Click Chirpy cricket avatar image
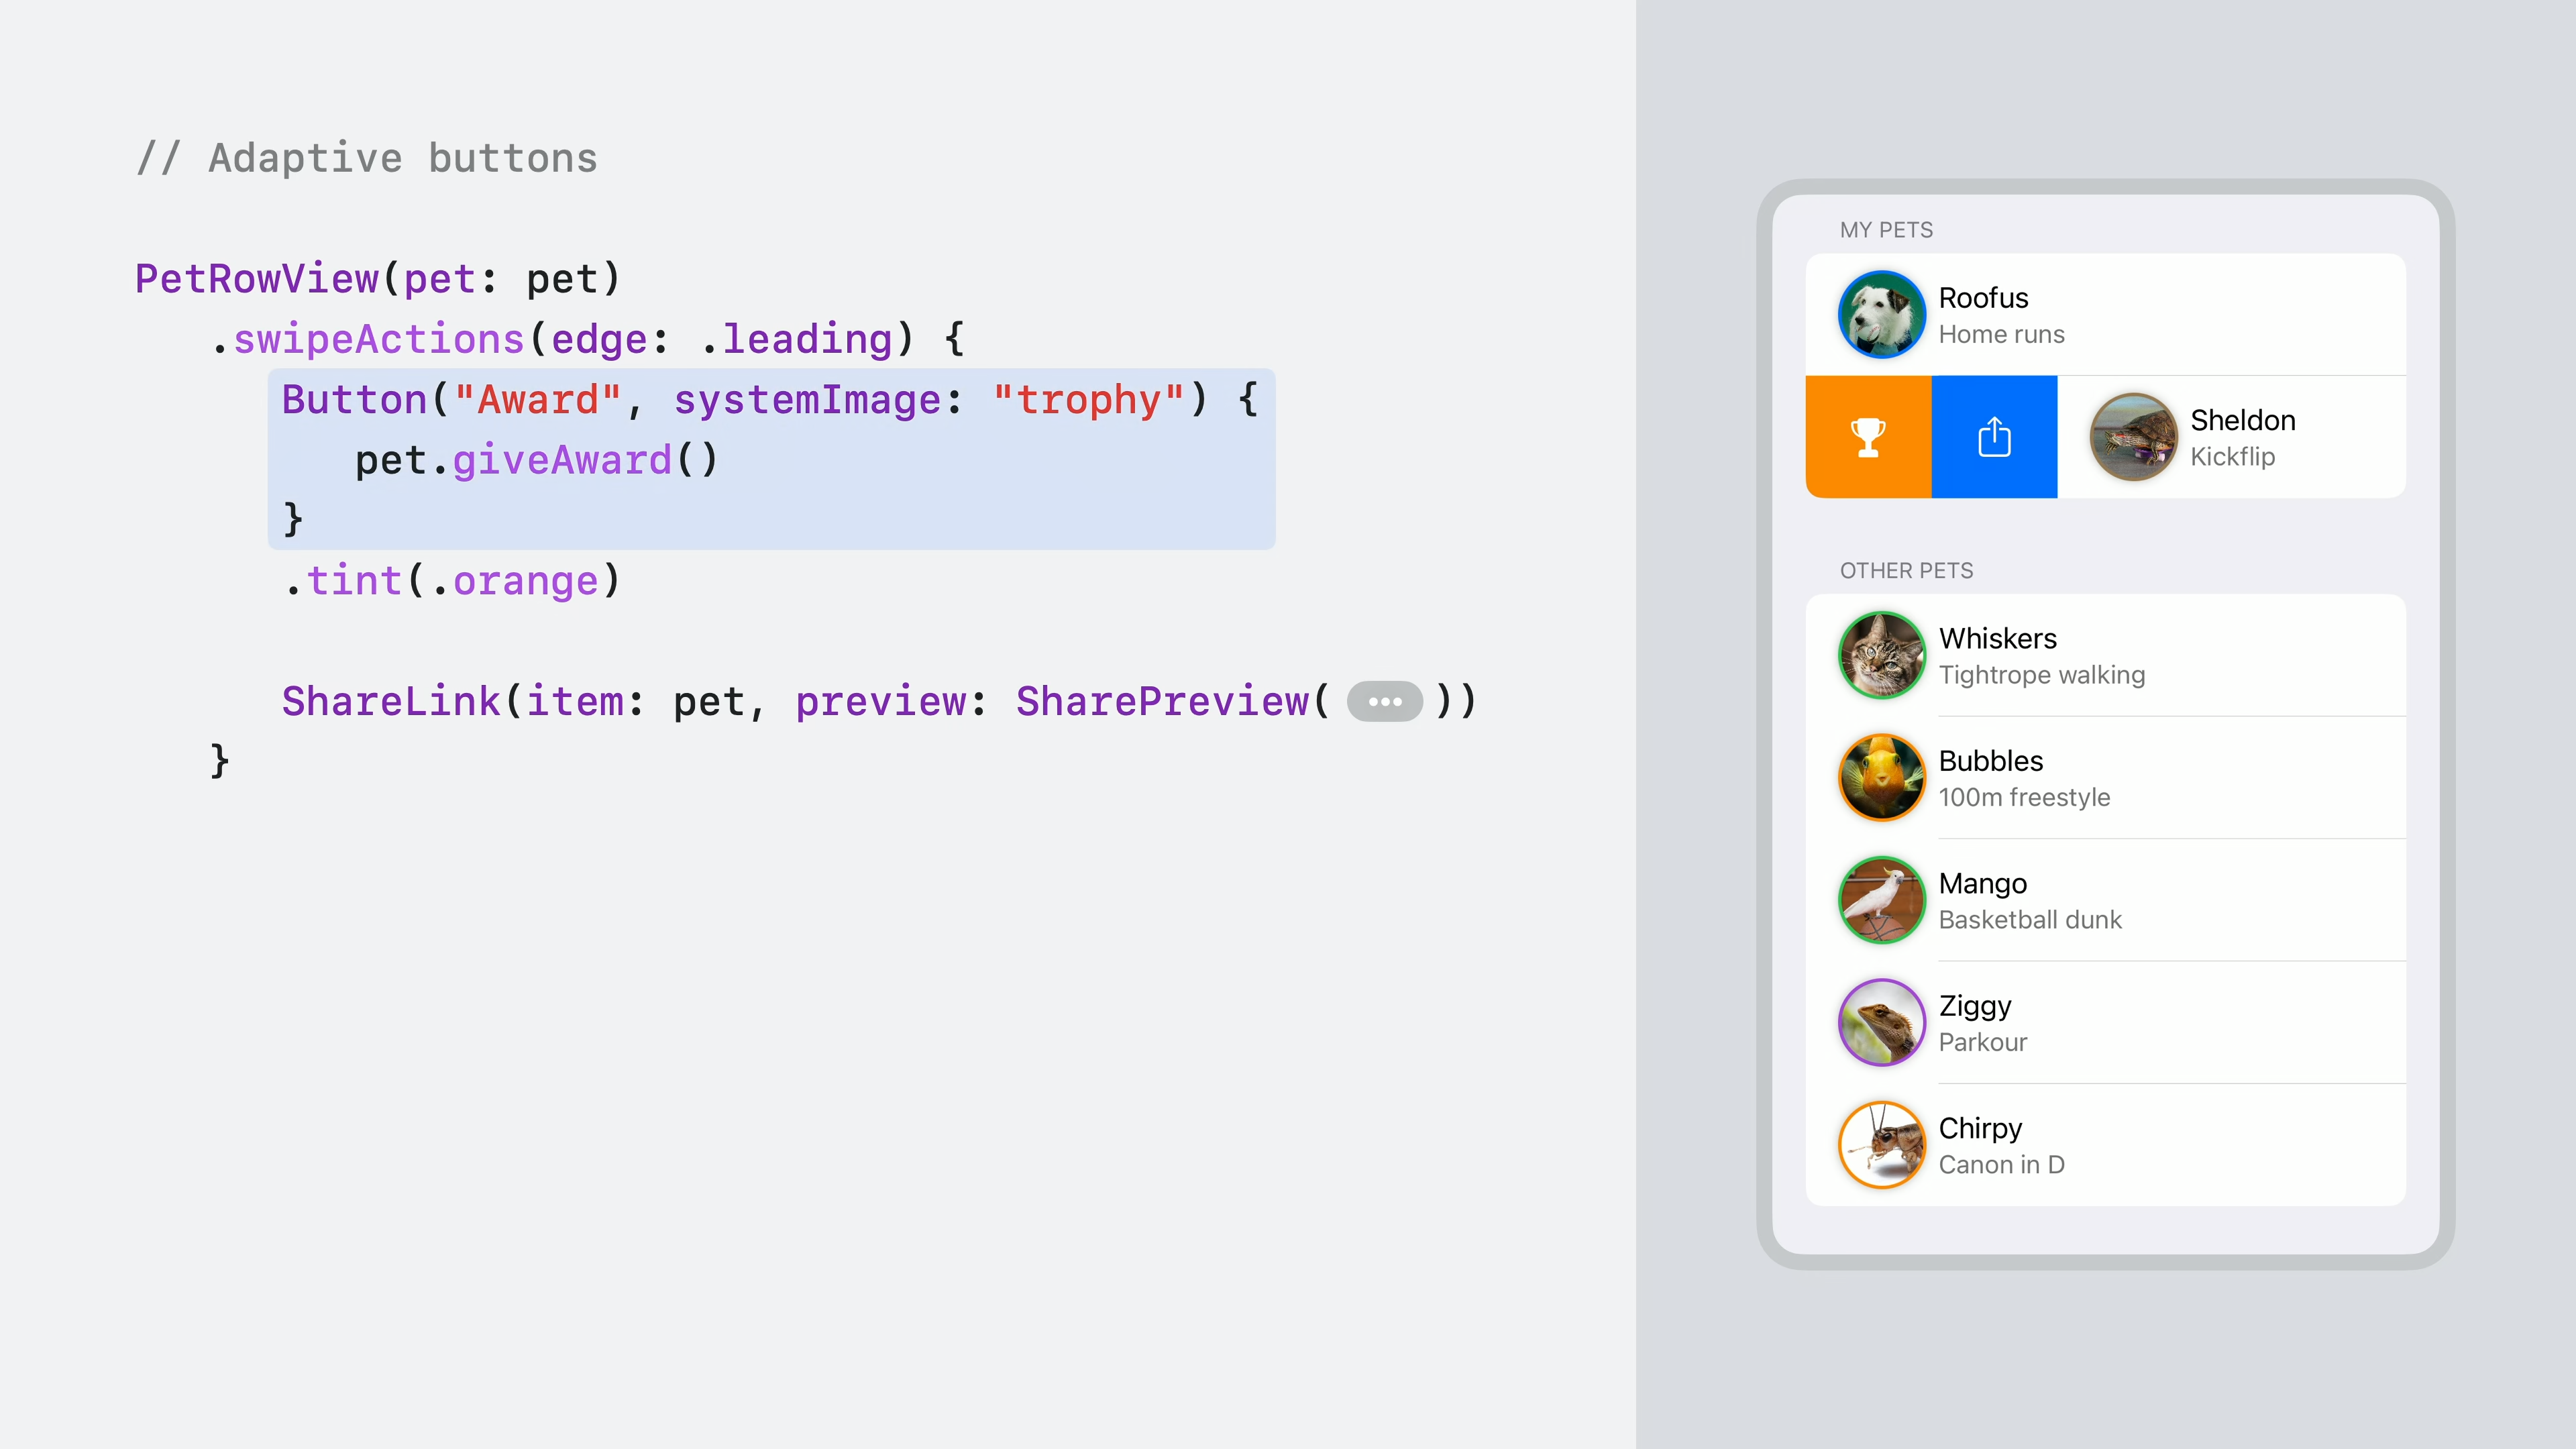 click(1881, 1145)
